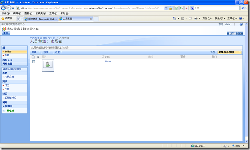The height and width of the screenshot is (150, 250).
Task: Click the zoom level 100% control
Action: 238,146
